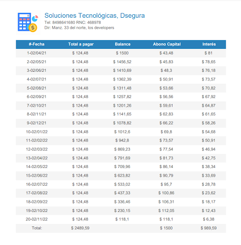
Task: Select the date cell '16-02/07/22'
Action: pos(37,185)
